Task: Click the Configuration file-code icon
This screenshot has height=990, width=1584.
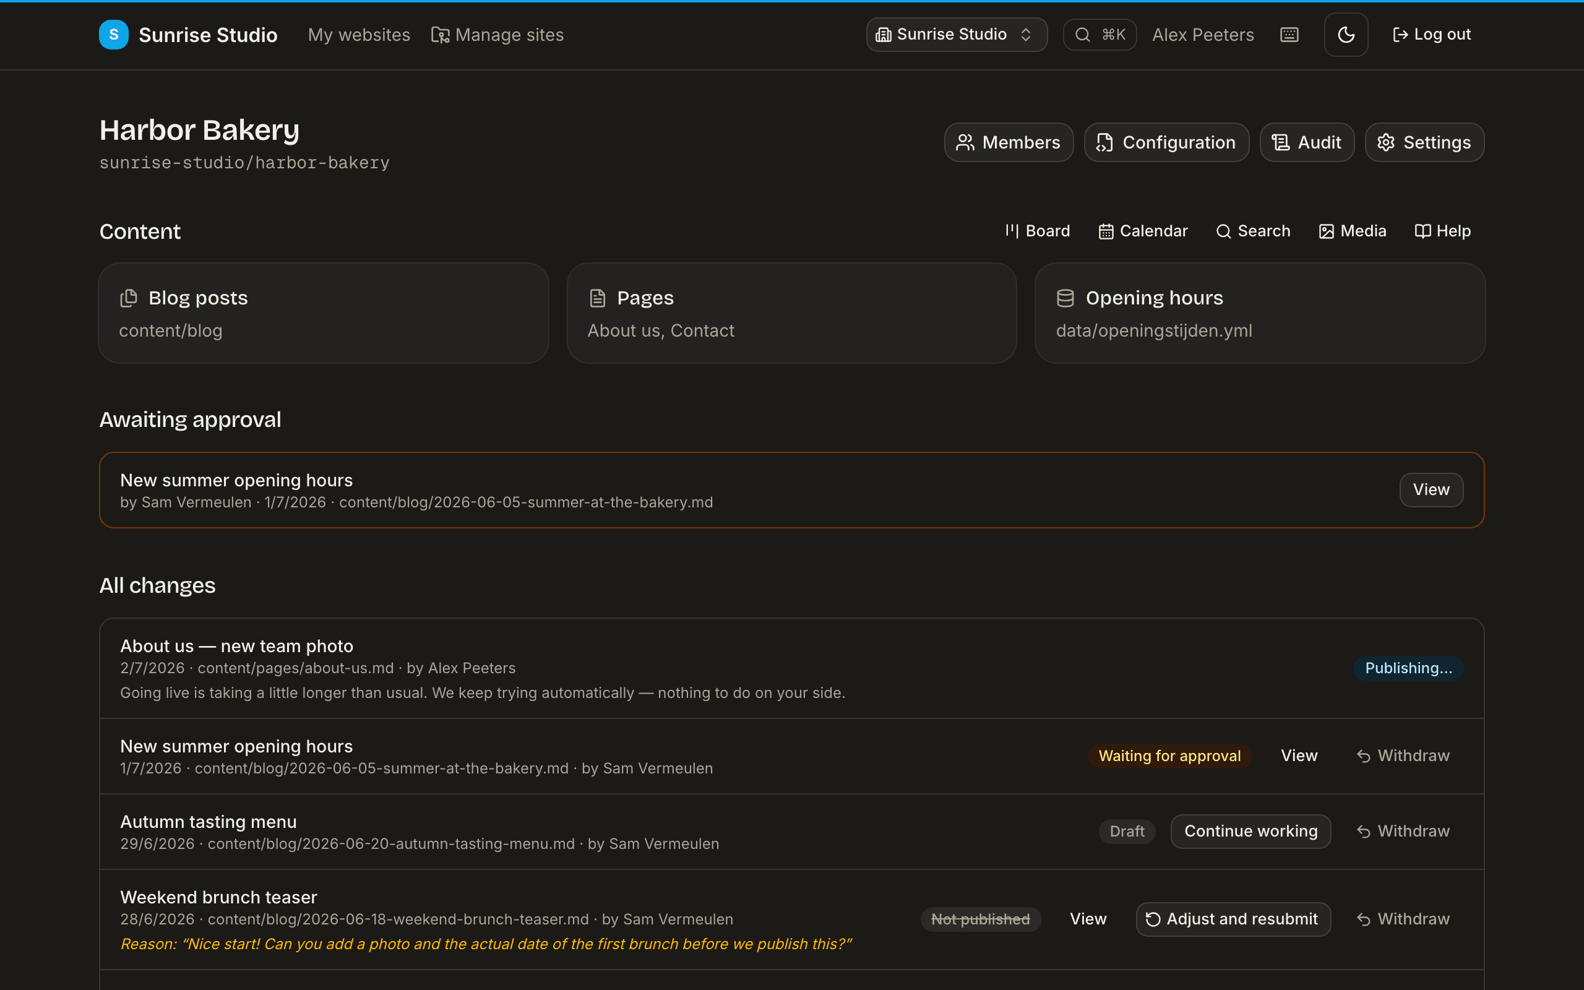Action: tap(1105, 143)
